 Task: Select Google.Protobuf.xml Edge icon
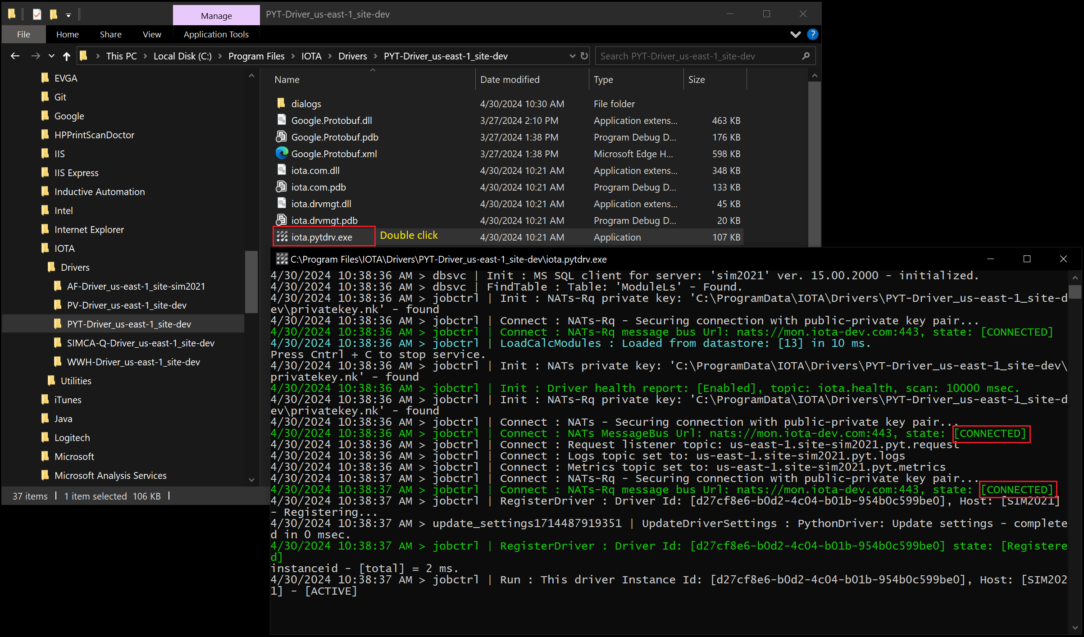pos(282,153)
